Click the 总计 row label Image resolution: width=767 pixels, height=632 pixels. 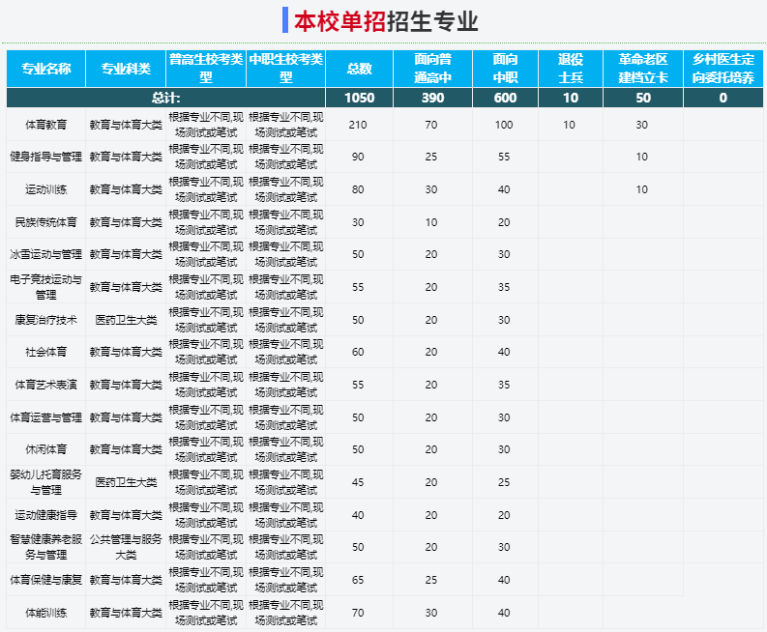click(165, 98)
